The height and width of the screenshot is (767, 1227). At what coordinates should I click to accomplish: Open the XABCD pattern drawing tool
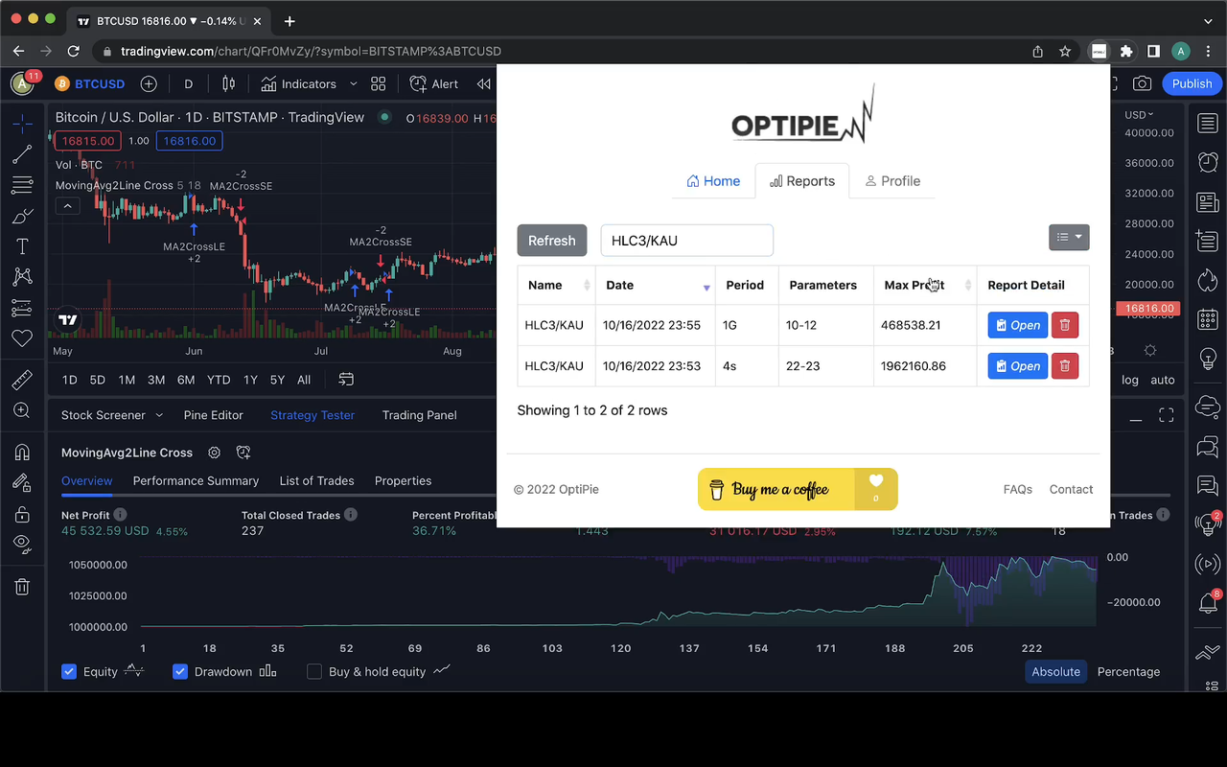[x=23, y=277]
